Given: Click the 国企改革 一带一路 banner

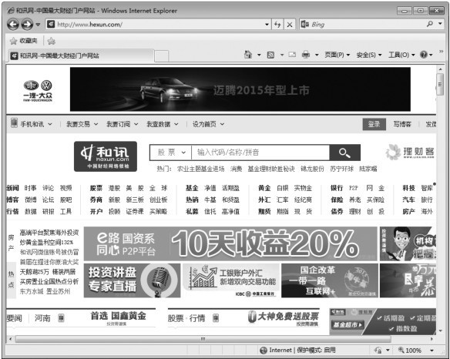Looking at the screenshot, I should pos(330,280).
